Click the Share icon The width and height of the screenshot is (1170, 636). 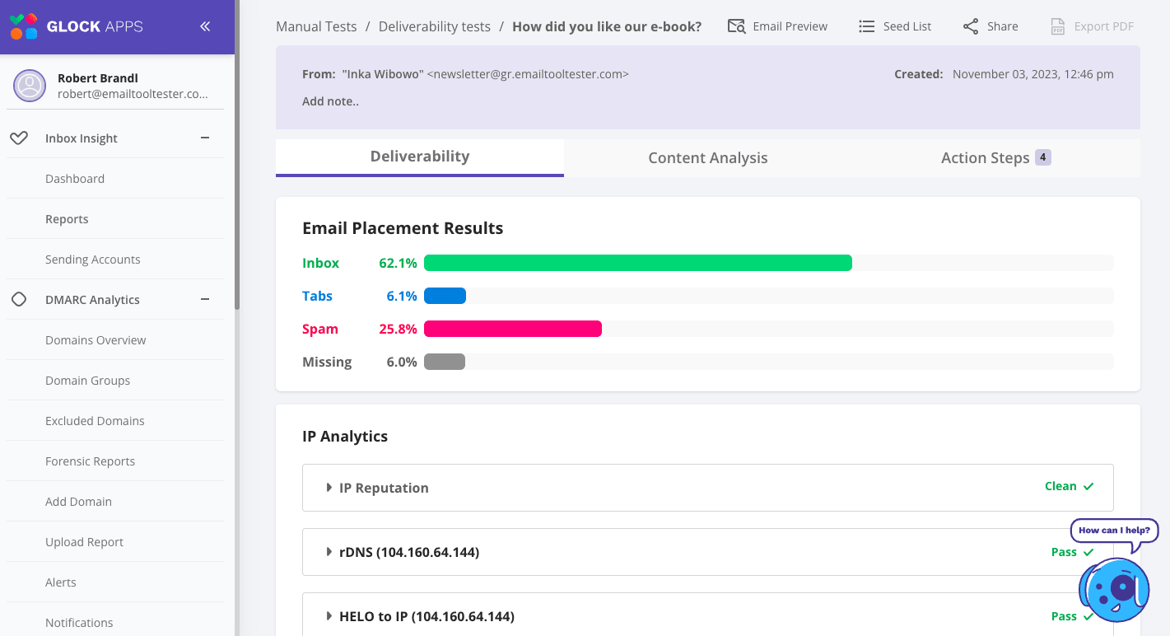[x=971, y=26]
